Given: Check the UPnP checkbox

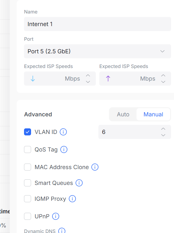Looking at the screenshot, I should [28, 216].
